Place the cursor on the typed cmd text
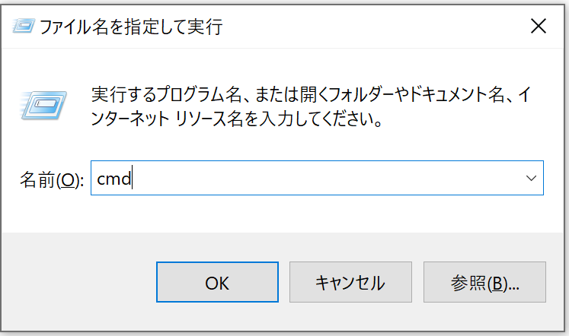Image resolution: width=569 pixels, height=336 pixels. point(114,179)
